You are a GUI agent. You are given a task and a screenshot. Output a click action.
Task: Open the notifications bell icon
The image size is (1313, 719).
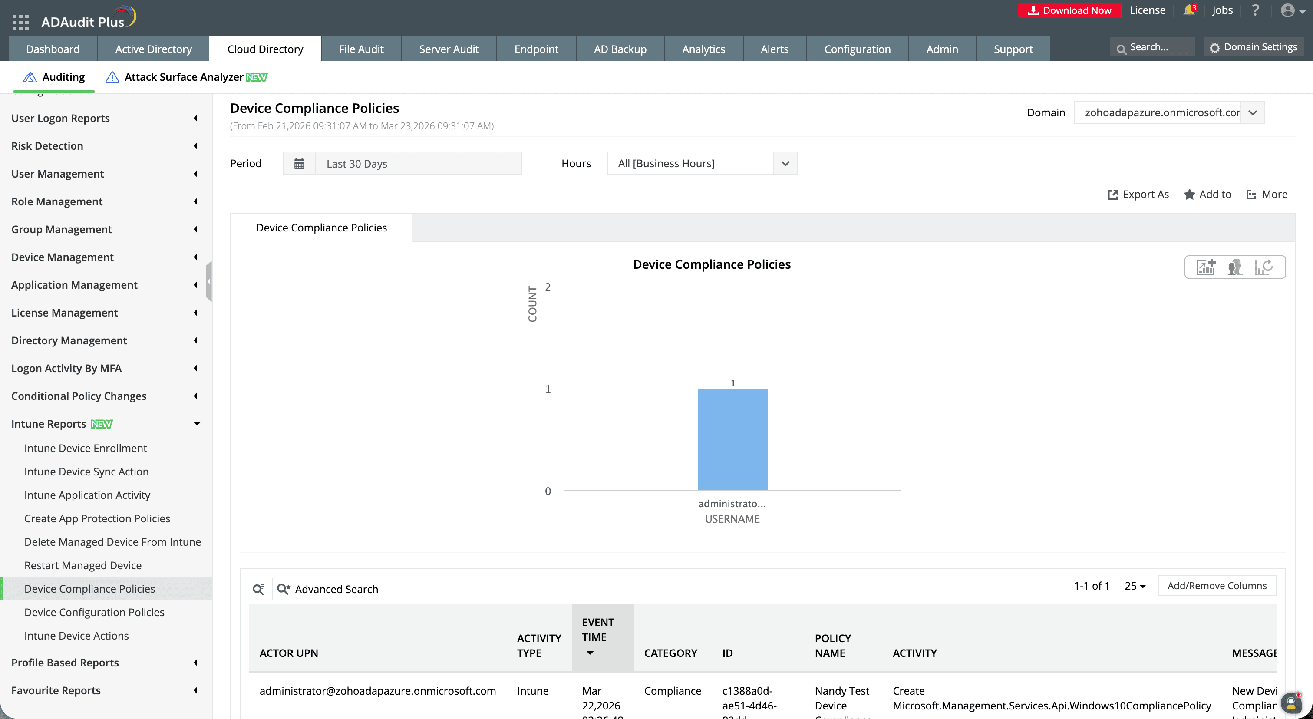coord(1189,10)
